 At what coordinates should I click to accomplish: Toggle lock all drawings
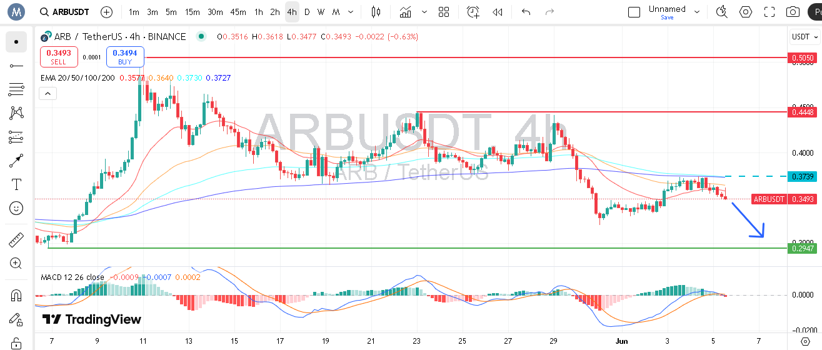coord(16,342)
